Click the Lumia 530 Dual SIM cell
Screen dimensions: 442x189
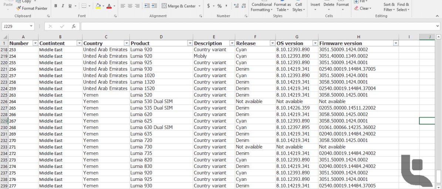(x=161, y=102)
